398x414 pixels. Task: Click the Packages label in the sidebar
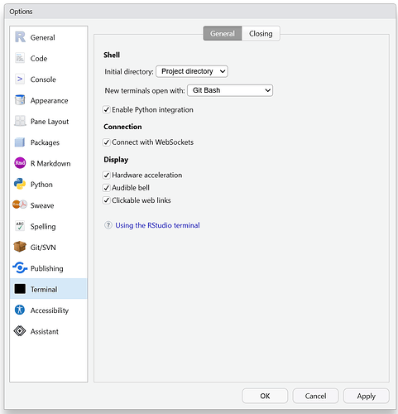(x=45, y=142)
